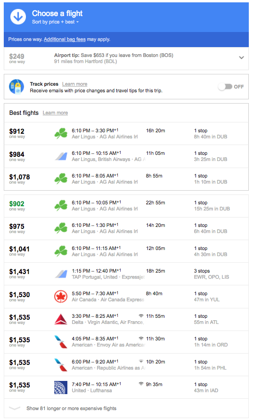Open the Sort by price + best dropdown
254x420 pixels.
(x=55, y=22)
